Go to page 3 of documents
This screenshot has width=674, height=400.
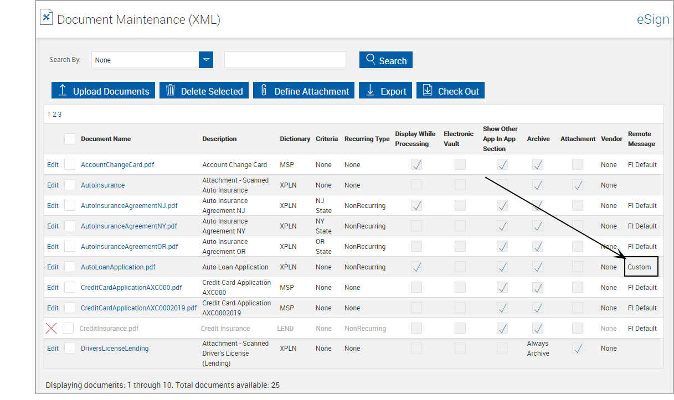[x=59, y=113]
